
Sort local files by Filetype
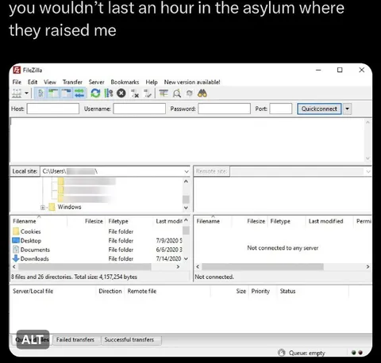pyautogui.click(x=118, y=221)
